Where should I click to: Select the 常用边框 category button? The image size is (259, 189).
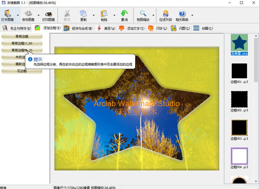coord(22,37)
